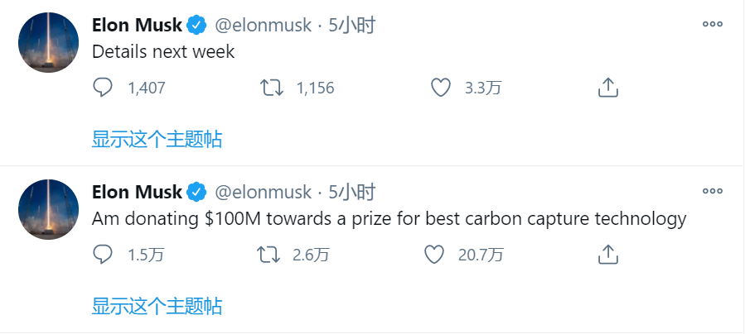The width and height of the screenshot is (745, 334).
Task: Open more options for "Details next week" tweet
Action: point(712,25)
